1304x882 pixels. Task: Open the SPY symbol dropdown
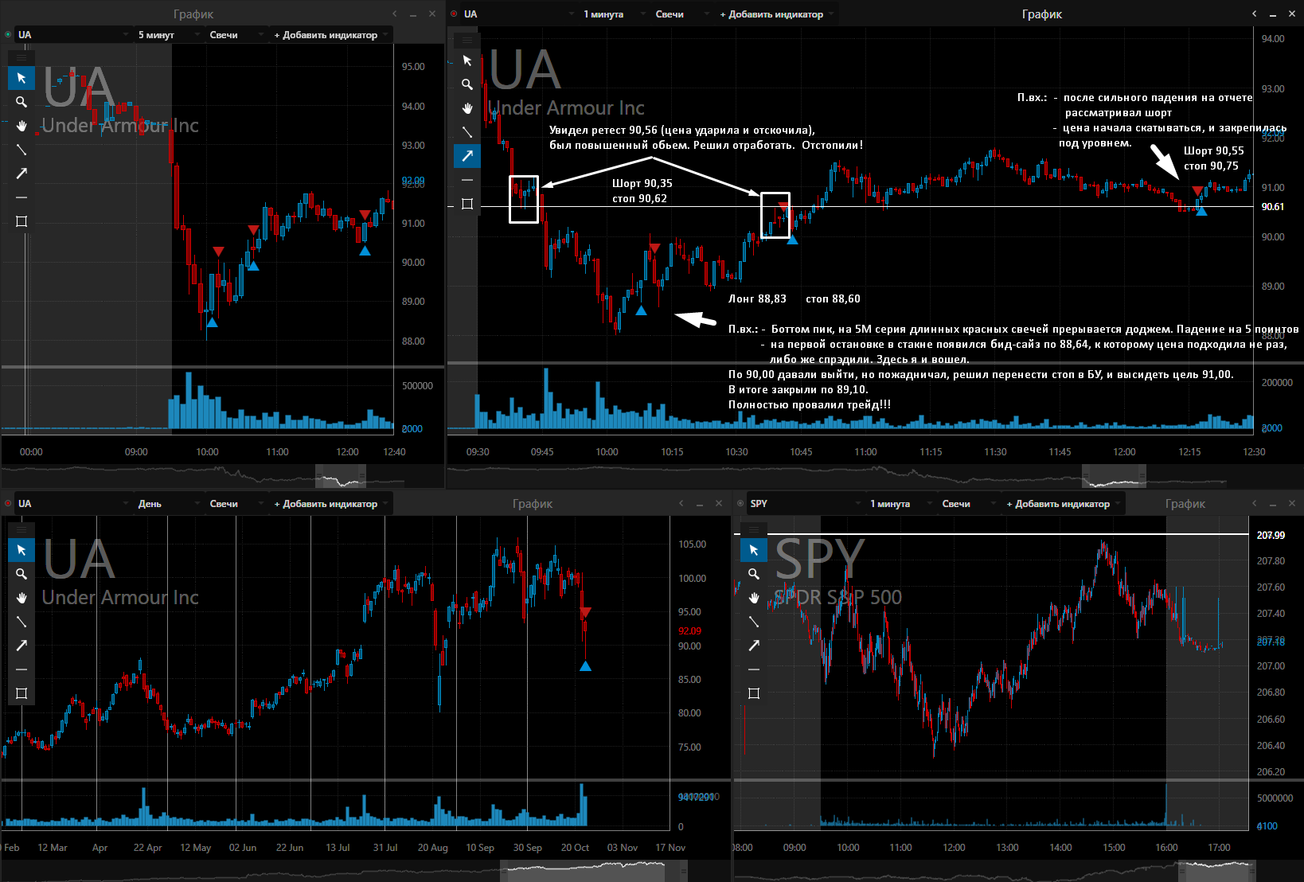tap(805, 503)
